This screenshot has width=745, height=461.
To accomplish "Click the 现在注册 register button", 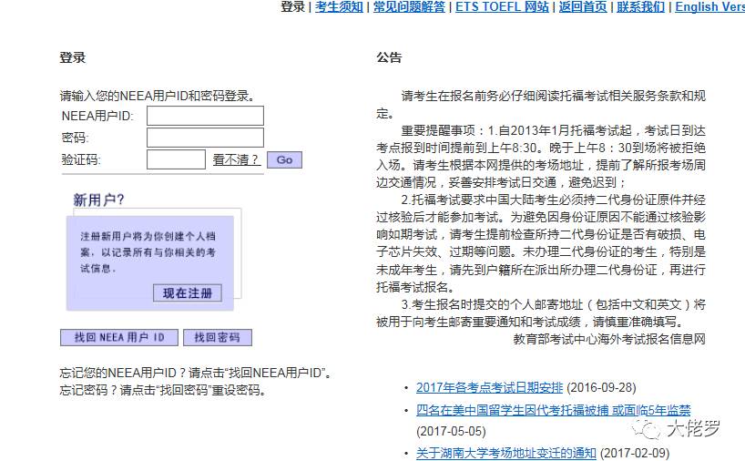I will pyautogui.click(x=188, y=293).
